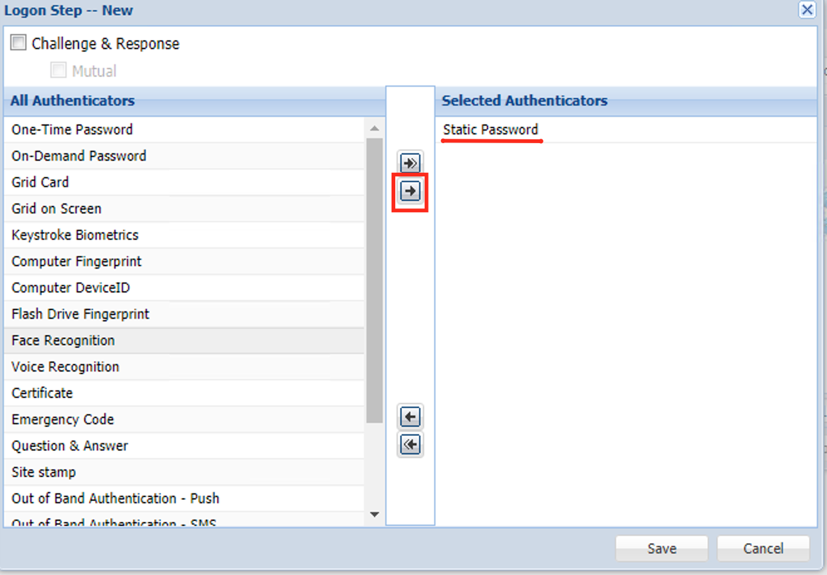Click the remove-all double left arrow icon
Viewport: 827px width, 575px height.
coord(410,444)
